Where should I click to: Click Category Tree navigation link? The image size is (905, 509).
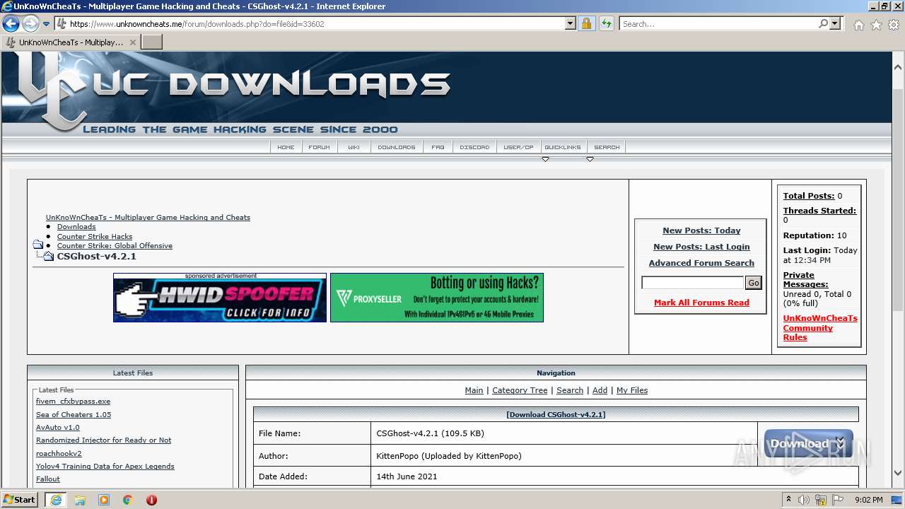coord(520,390)
